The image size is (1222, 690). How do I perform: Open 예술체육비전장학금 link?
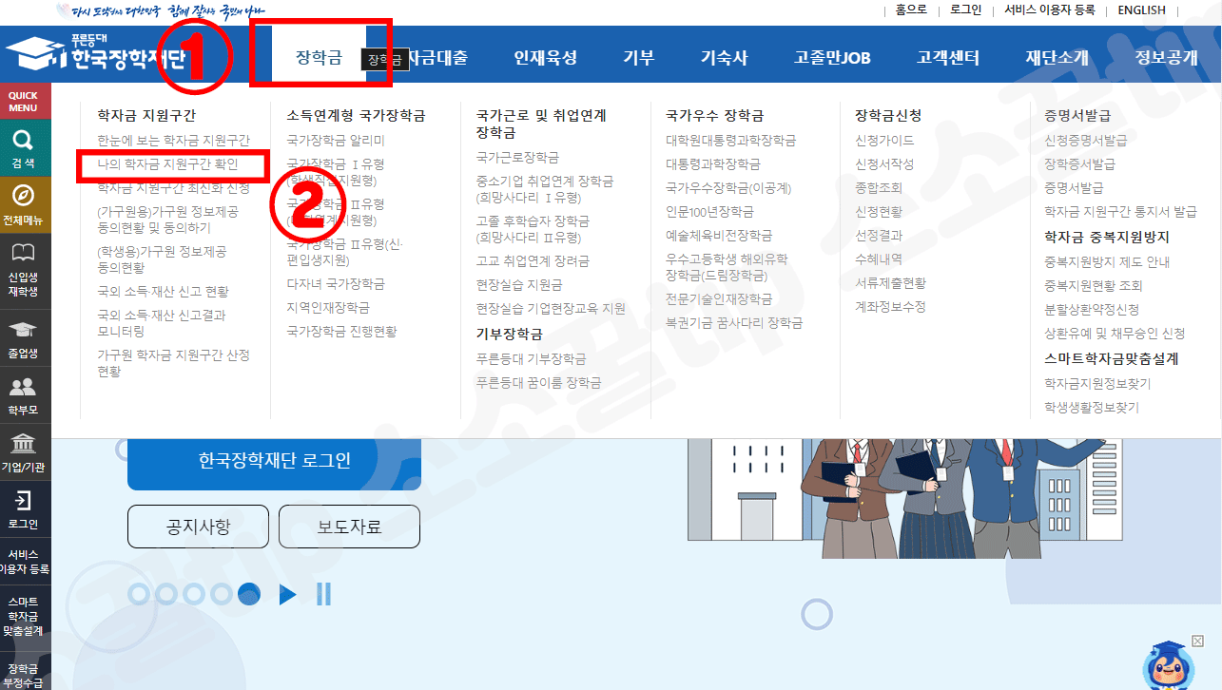[x=719, y=235]
